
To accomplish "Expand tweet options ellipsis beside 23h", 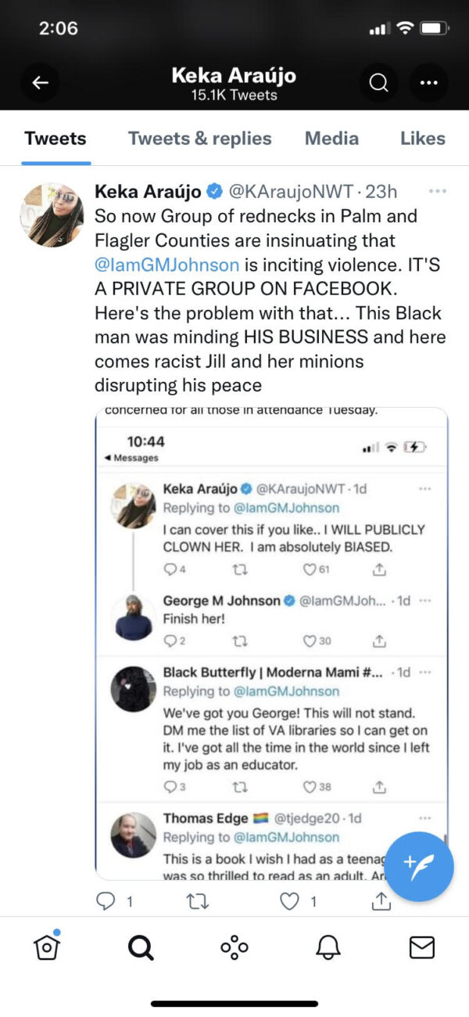I will [438, 191].
